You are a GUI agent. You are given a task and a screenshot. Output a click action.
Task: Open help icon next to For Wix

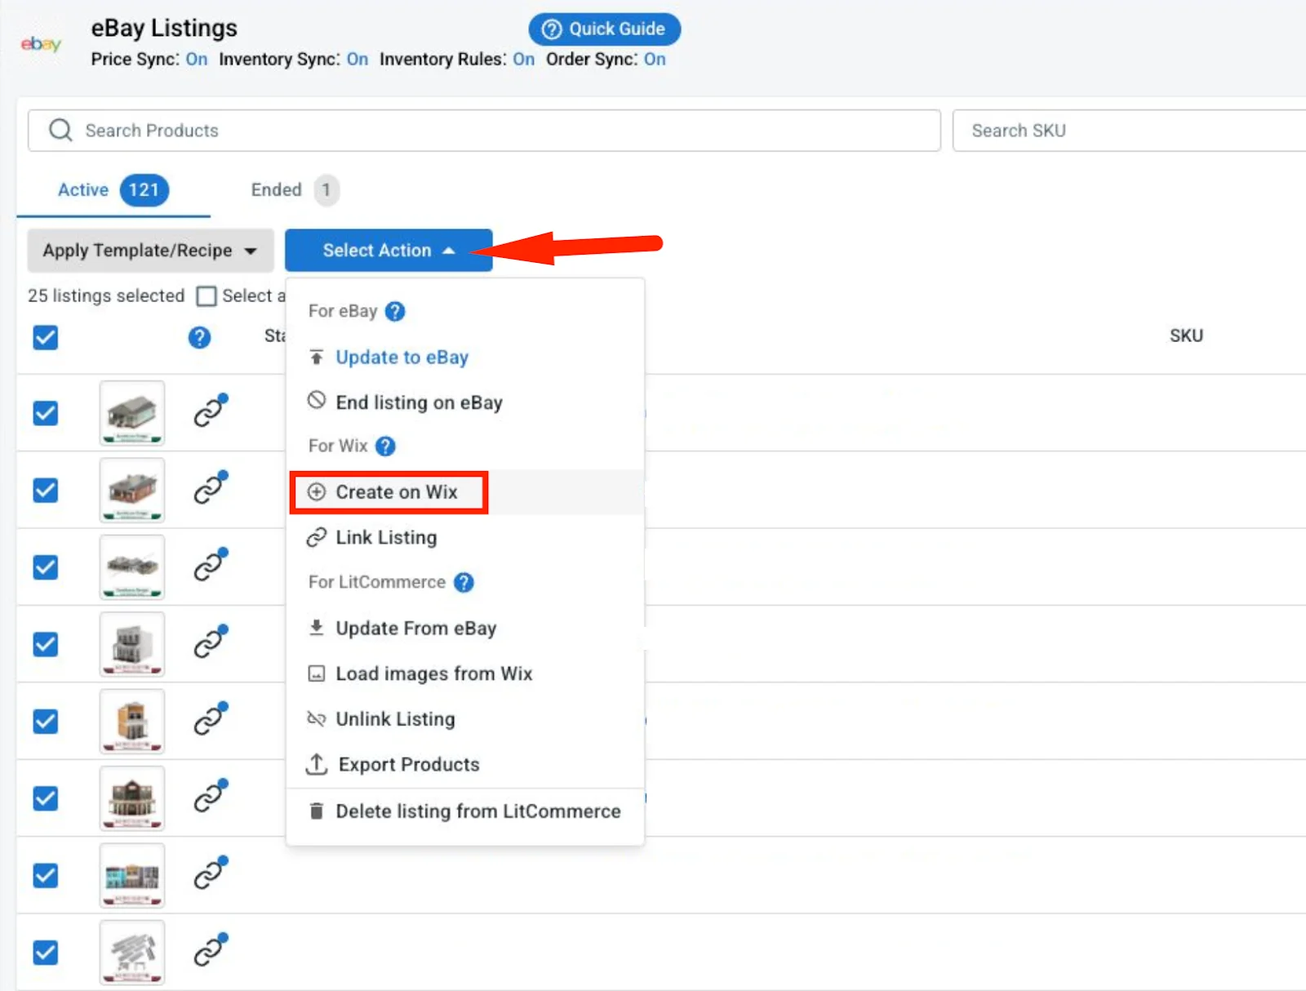pos(384,446)
